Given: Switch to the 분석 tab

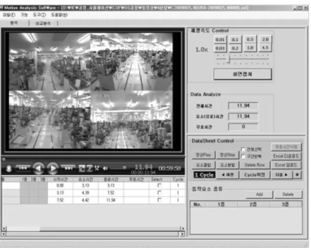Looking at the screenshot, I should 14,23.
